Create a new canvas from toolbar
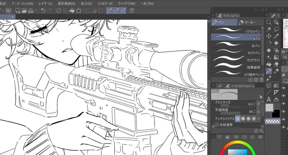288x155 pixels. [x=18, y=11]
